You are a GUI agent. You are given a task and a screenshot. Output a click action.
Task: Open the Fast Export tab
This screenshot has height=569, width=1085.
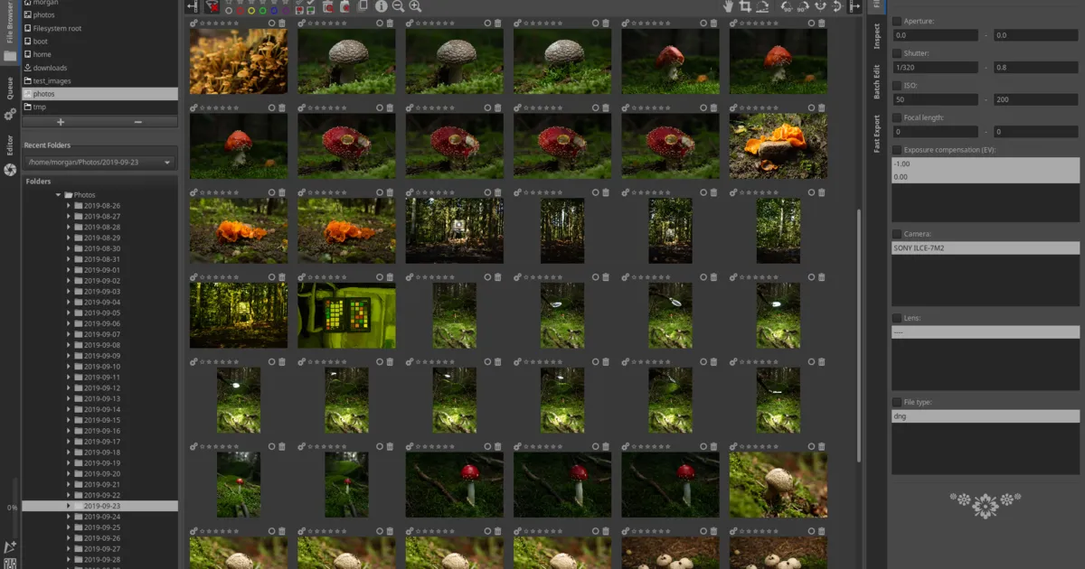pos(877,134)
